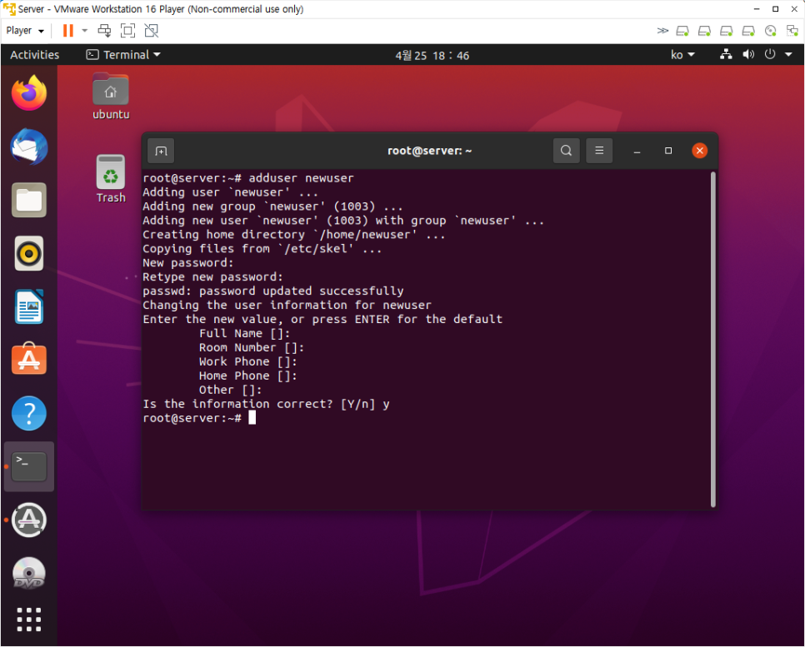
Task: Click the first hard disk device icon
Action: 682,32
